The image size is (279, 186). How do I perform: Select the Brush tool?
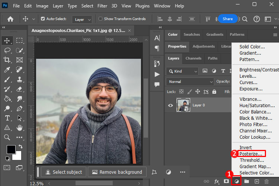7,79
